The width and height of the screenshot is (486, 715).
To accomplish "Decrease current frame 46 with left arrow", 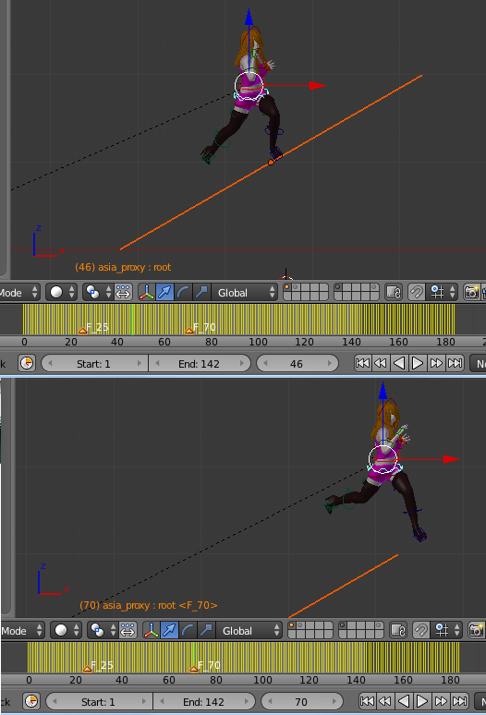I will coord(265,363).
